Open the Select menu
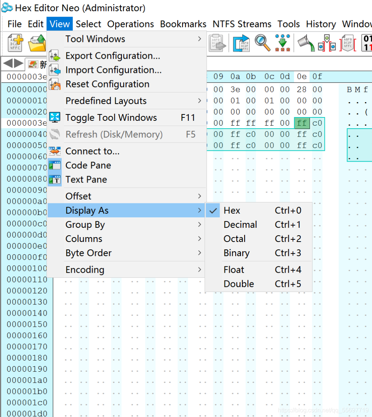The image size is (372, 417). pyautogui.click(x=88, y=24)
